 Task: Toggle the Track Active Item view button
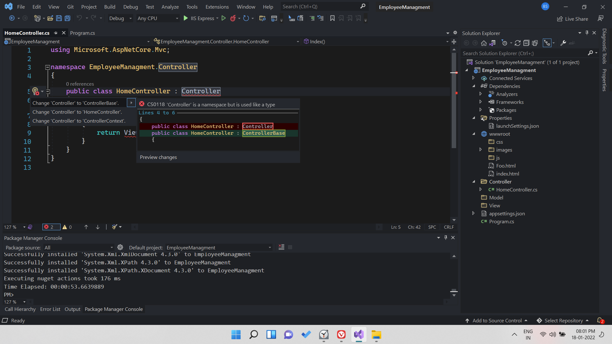547,43
